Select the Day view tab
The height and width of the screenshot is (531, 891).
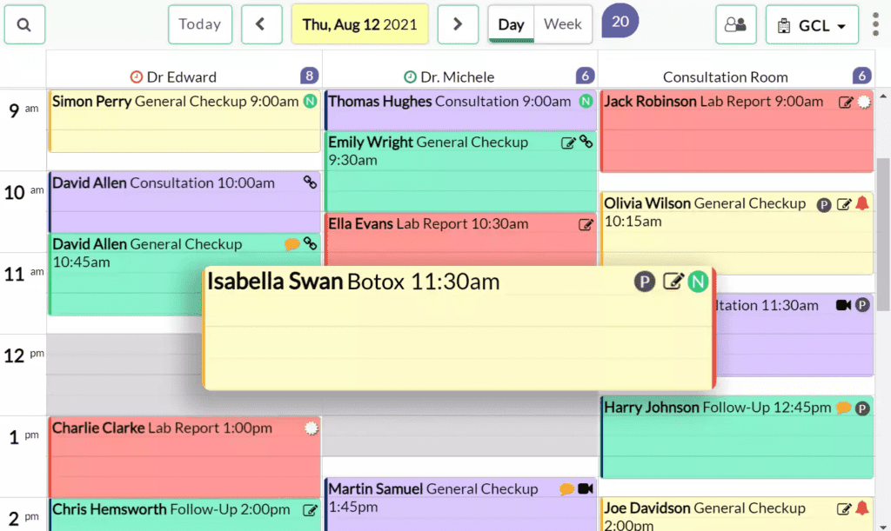point(511,24)
